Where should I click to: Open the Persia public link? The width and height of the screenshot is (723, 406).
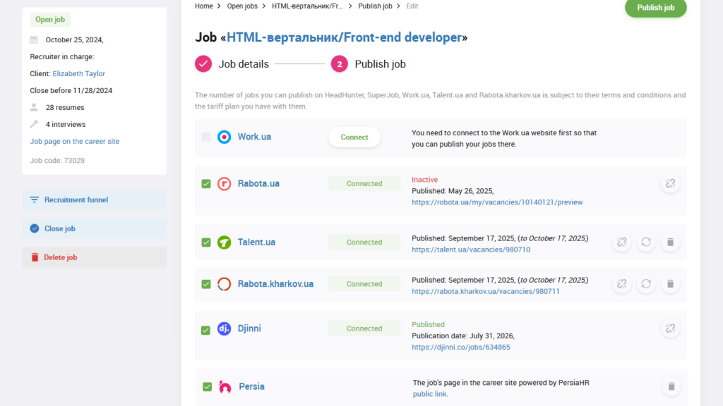(x=429, y=394)
